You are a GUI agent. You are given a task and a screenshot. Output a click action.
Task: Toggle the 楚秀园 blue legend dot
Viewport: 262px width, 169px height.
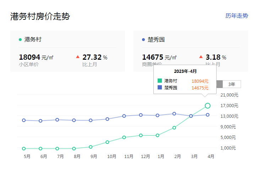pos(143,40)
